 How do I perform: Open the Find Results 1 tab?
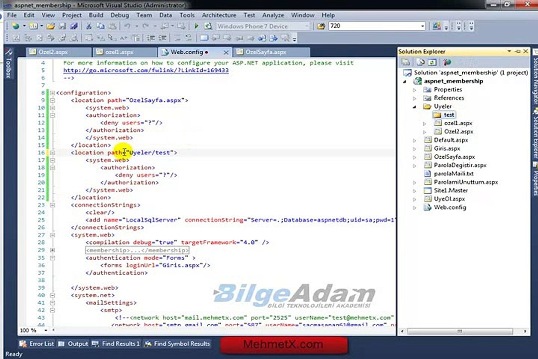coord(116,344)
